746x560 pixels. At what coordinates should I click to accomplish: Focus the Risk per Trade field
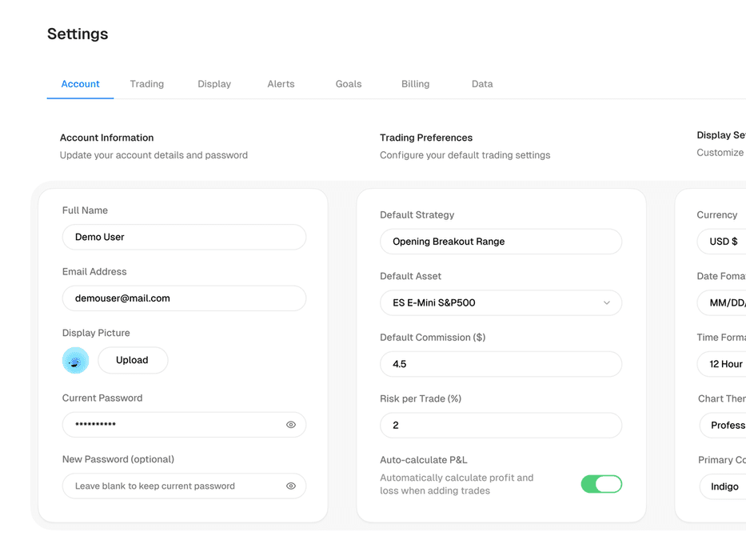[x=501, y=426]
